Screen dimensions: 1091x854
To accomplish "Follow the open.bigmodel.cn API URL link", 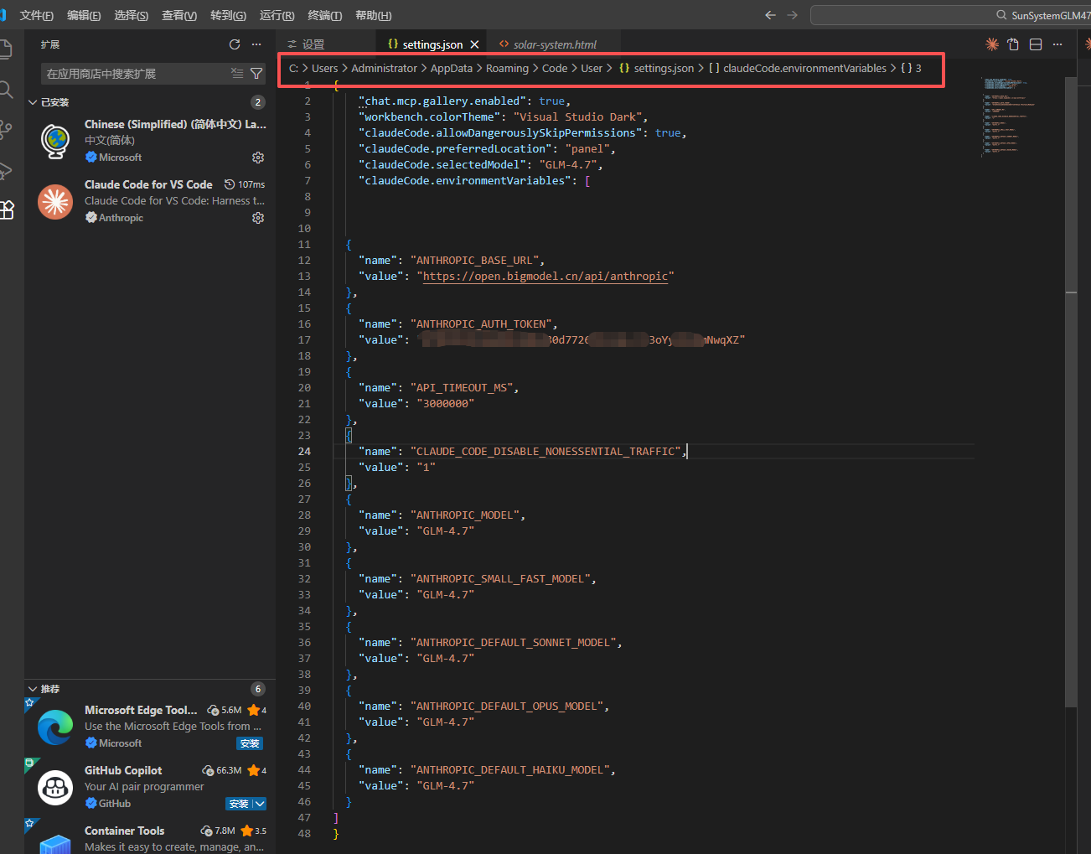I will [x=545, y=277].
